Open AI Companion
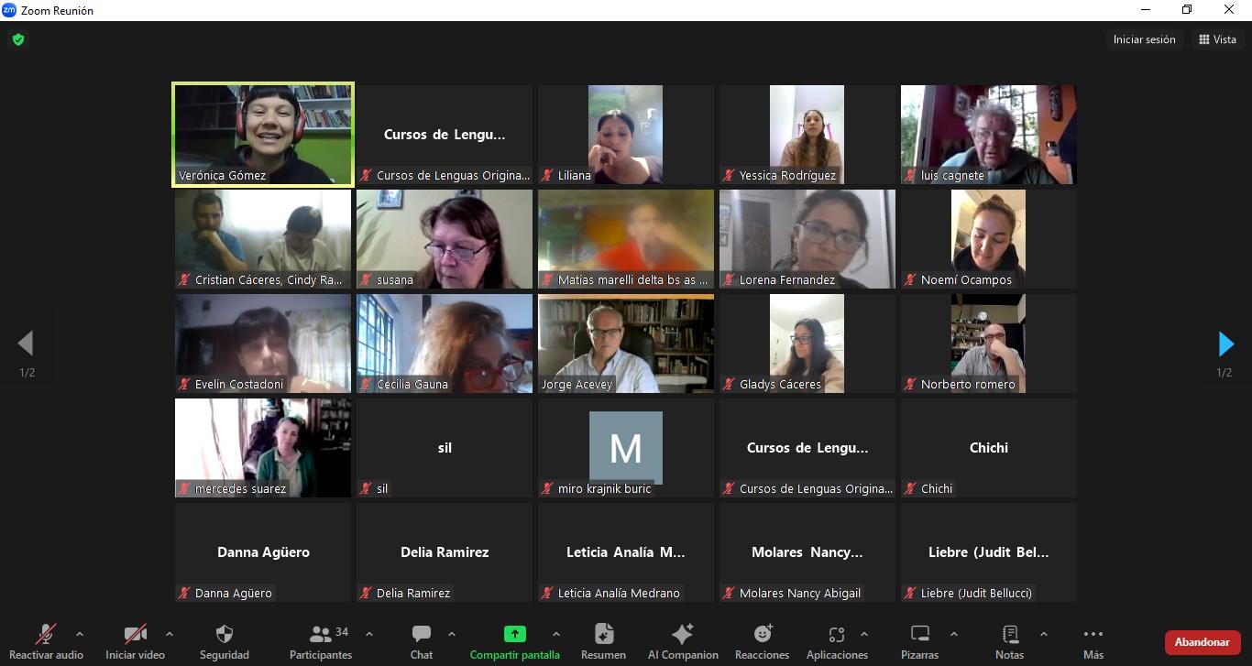 [683, 634]
